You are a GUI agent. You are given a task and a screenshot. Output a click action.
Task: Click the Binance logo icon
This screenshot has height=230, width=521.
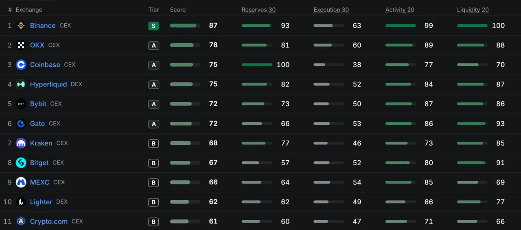[x=21, y=26]
